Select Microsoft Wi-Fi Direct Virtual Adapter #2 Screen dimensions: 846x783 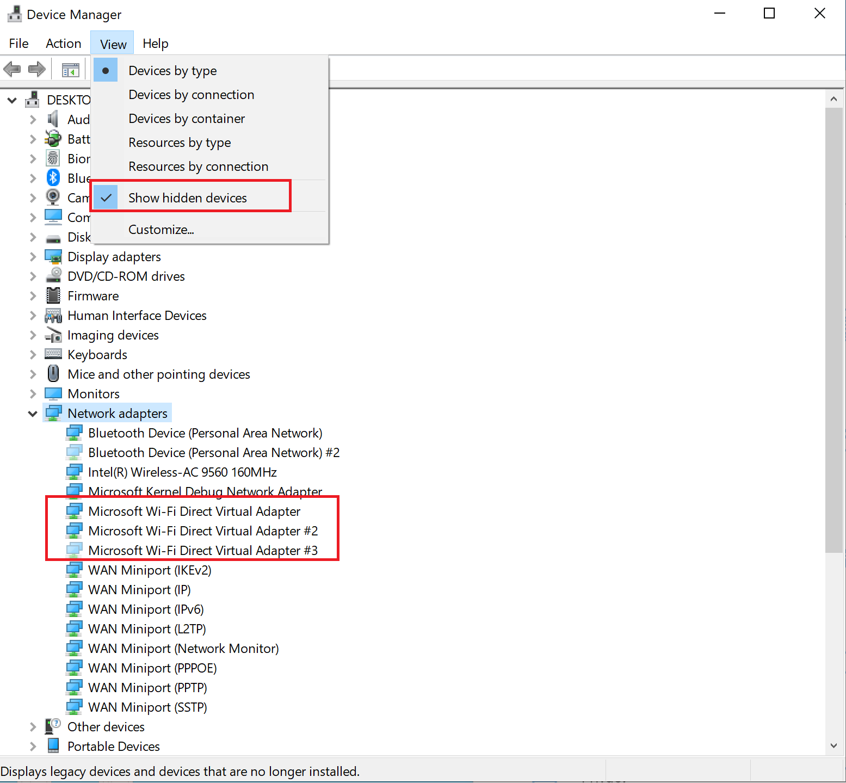point(202,531)
